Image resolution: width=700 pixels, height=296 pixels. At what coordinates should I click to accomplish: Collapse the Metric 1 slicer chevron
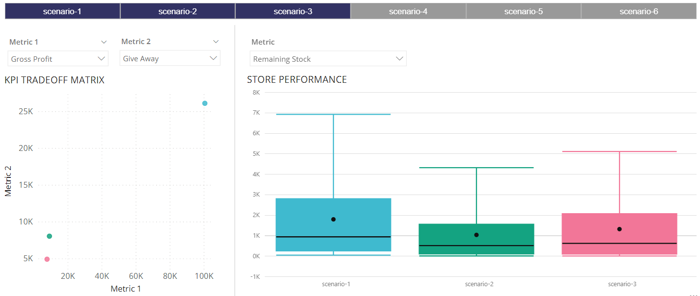[x=104, y=42]
